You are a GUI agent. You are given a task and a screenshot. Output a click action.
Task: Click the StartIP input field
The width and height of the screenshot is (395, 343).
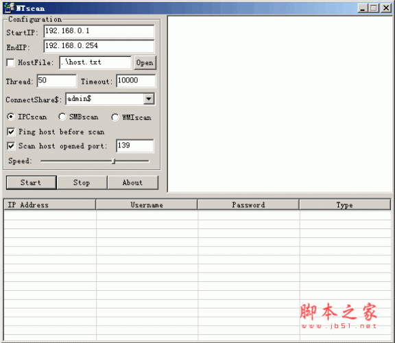point(99,32)
